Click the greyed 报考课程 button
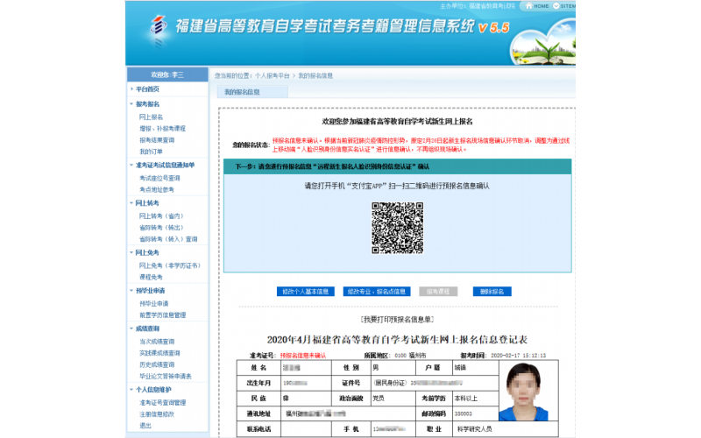701x438 pixels. (x=438, y=292)
